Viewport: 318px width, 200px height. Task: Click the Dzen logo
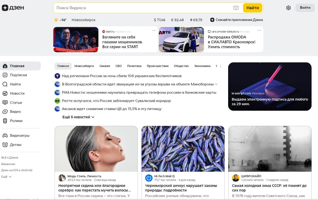tap(13, 8)
